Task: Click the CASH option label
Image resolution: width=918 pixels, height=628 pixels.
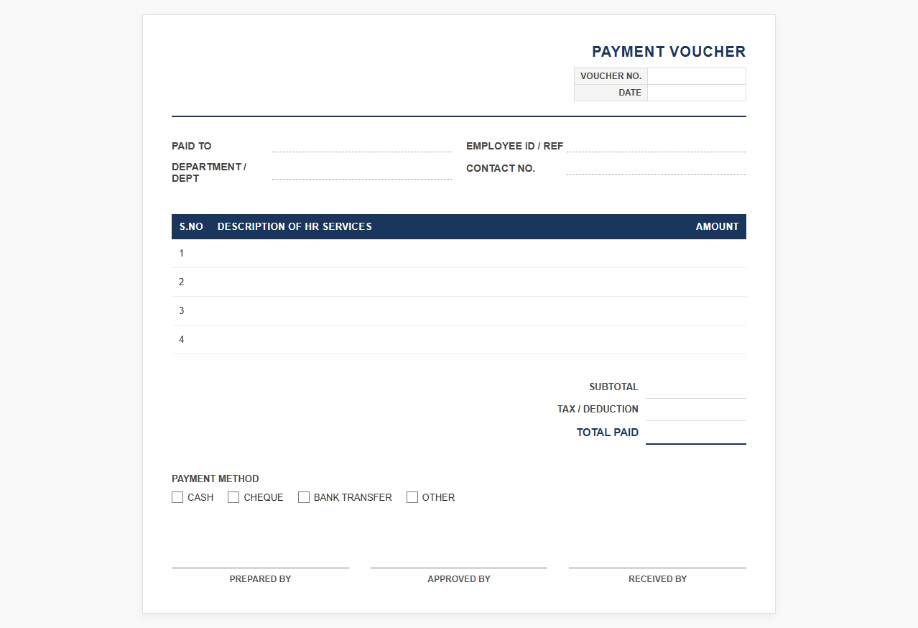Action: 200,497
